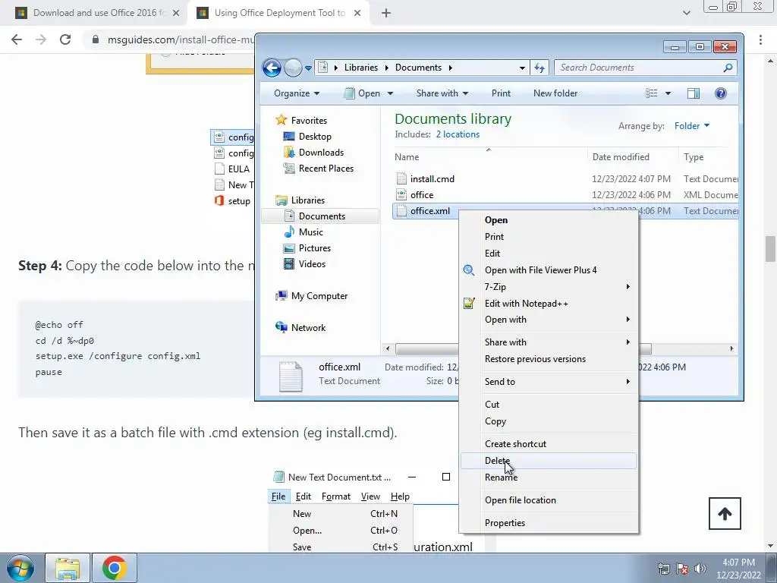Open the Pictures library
The image size is (777, 583).
(x=315, y=248)
